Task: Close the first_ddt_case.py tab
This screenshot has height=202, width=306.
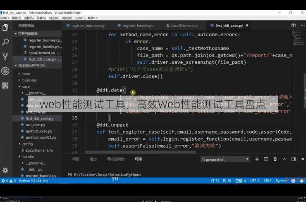Action: [x=247, y=26]
